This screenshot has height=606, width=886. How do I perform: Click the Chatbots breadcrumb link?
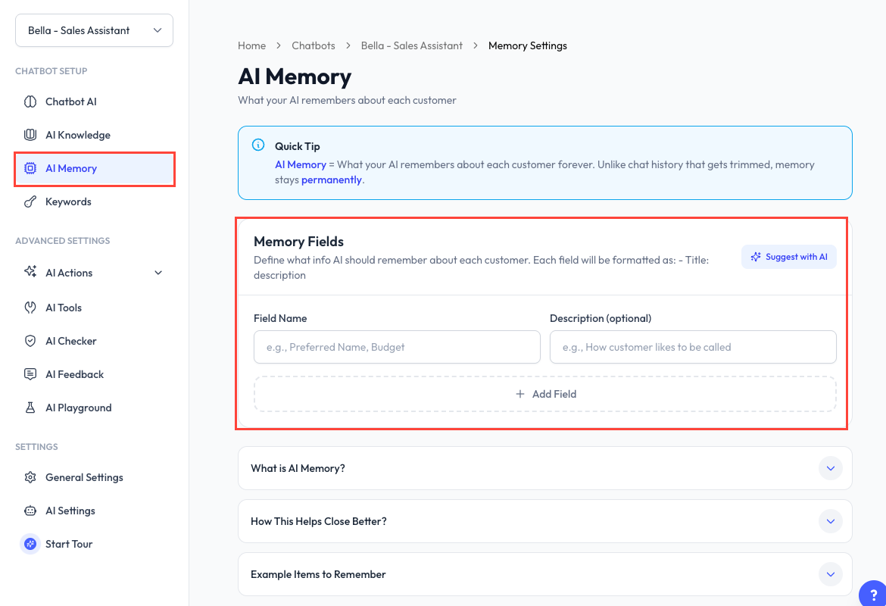click(x=314, y=45)
